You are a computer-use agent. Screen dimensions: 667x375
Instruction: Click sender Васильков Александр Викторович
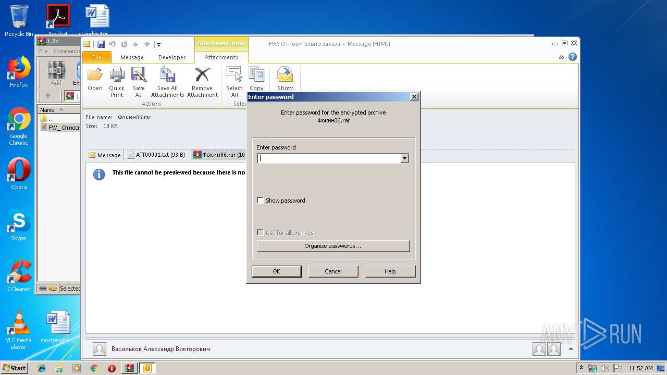click(160, 349)
